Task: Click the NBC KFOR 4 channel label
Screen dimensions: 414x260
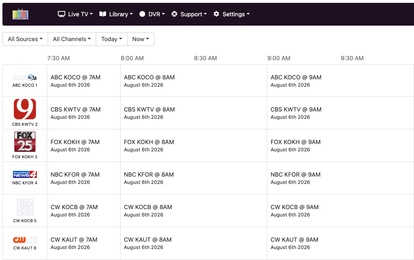Action: coord(25,183)
